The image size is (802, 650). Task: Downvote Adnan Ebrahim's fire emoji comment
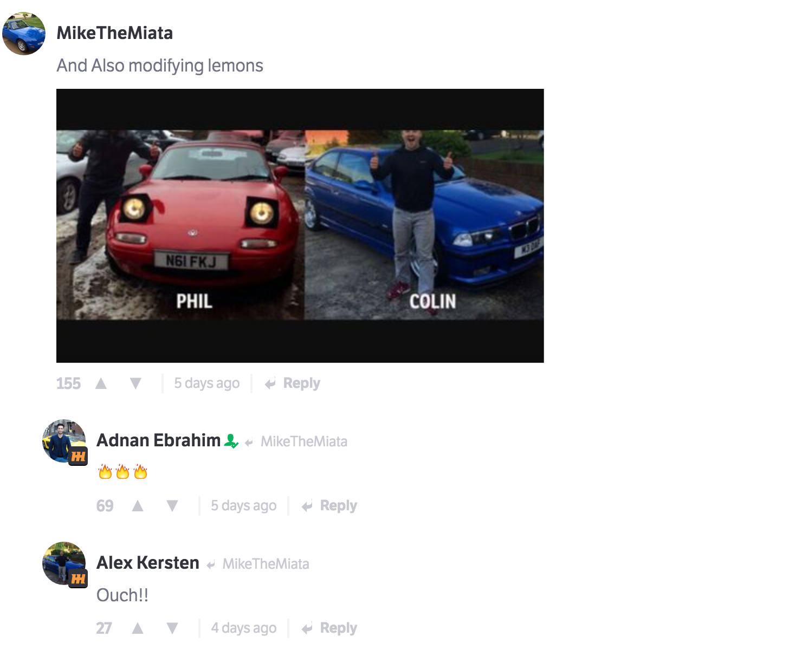click(172, 506)
